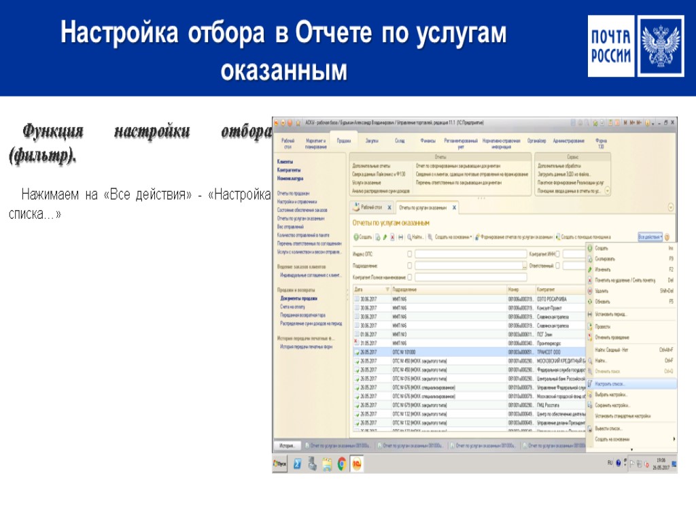Click the Пуск start button

click(x=280, y=464)
